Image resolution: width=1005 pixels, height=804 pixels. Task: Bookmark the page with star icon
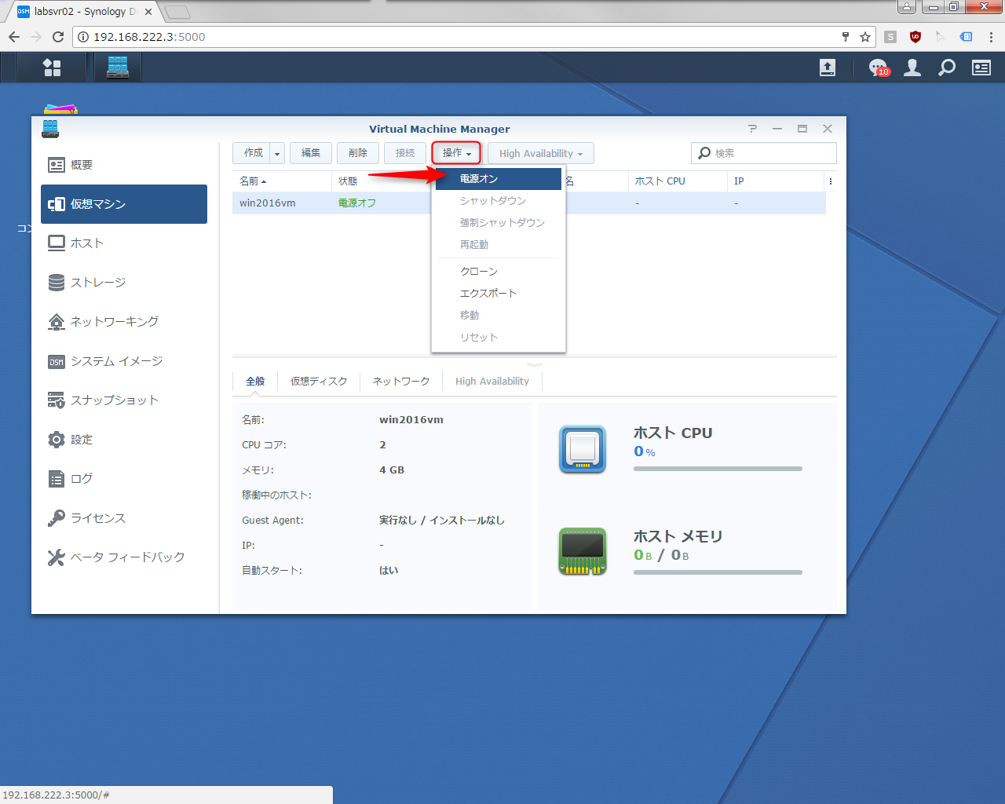tap(865, 37)
